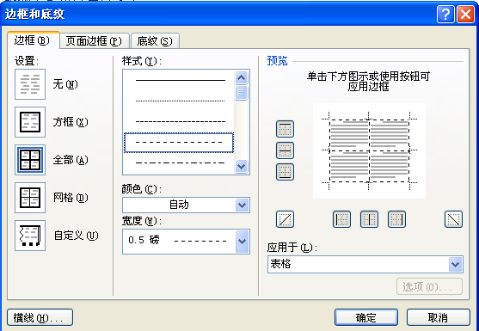Image resolution: width=479 pixels, height=331 pixels.
Task: Choose the solid line style
Action: [x=181, y=80]
